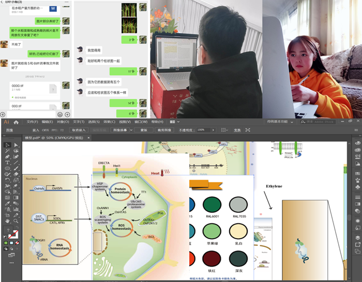362x282 pixels.
Task: Open the Color panel icon
Action: pyautogui.click(x=358, y=143)
